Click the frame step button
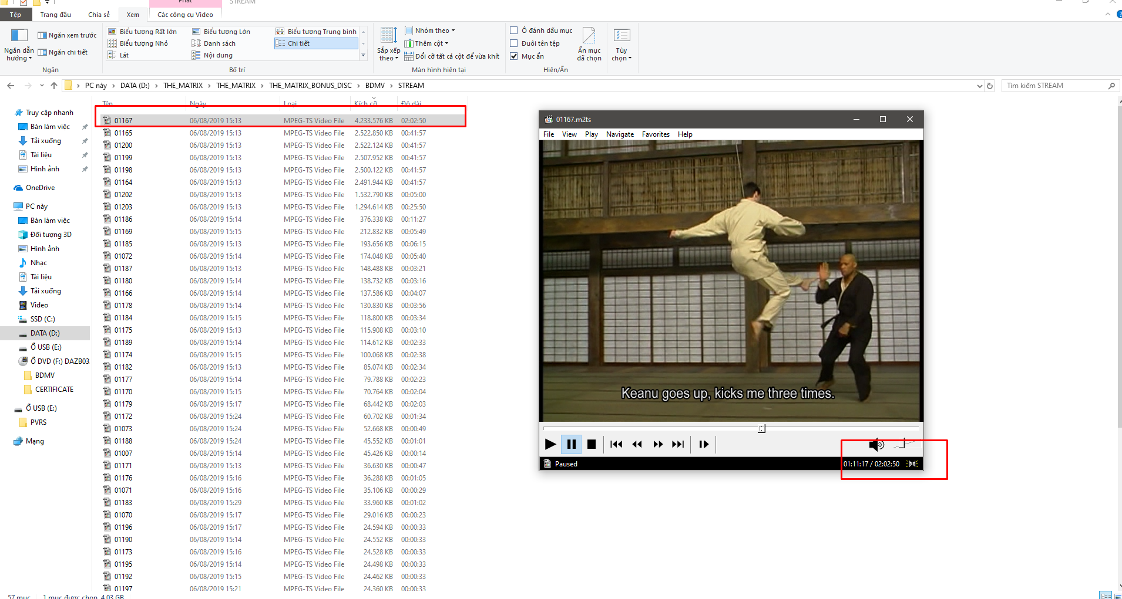Viewport: 1122px width, 599px height. coord(704,444)
